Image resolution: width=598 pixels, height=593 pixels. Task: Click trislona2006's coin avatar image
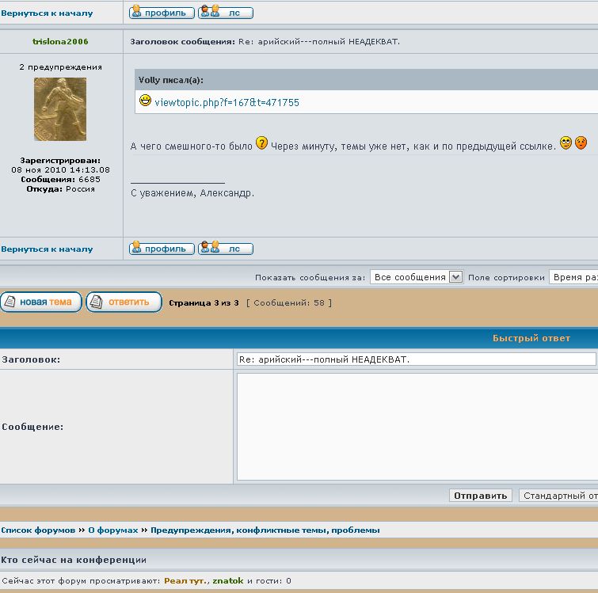(60, 109)
